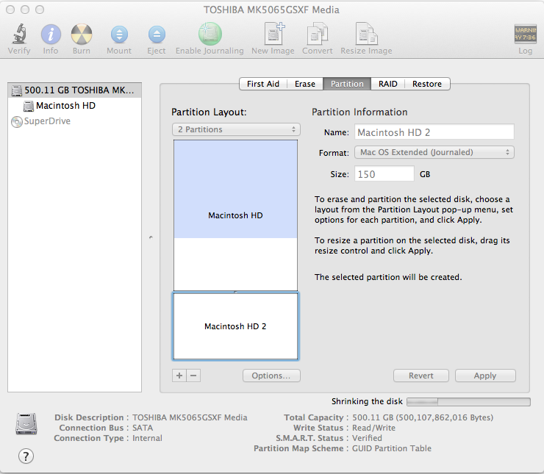Image resolution: width=544 pixels, height=474 pixels.
Task: Open the help question mark button
Action: coord(26,456)
